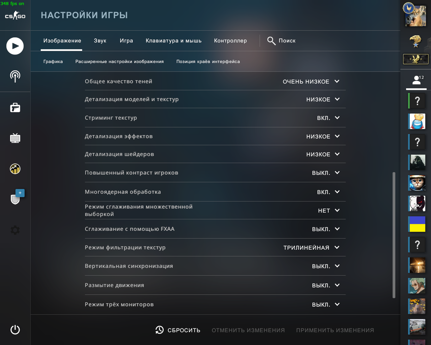Open the Детализация эффектов dropdown
The image size is (431, 345).
click(x=323, y=136)
